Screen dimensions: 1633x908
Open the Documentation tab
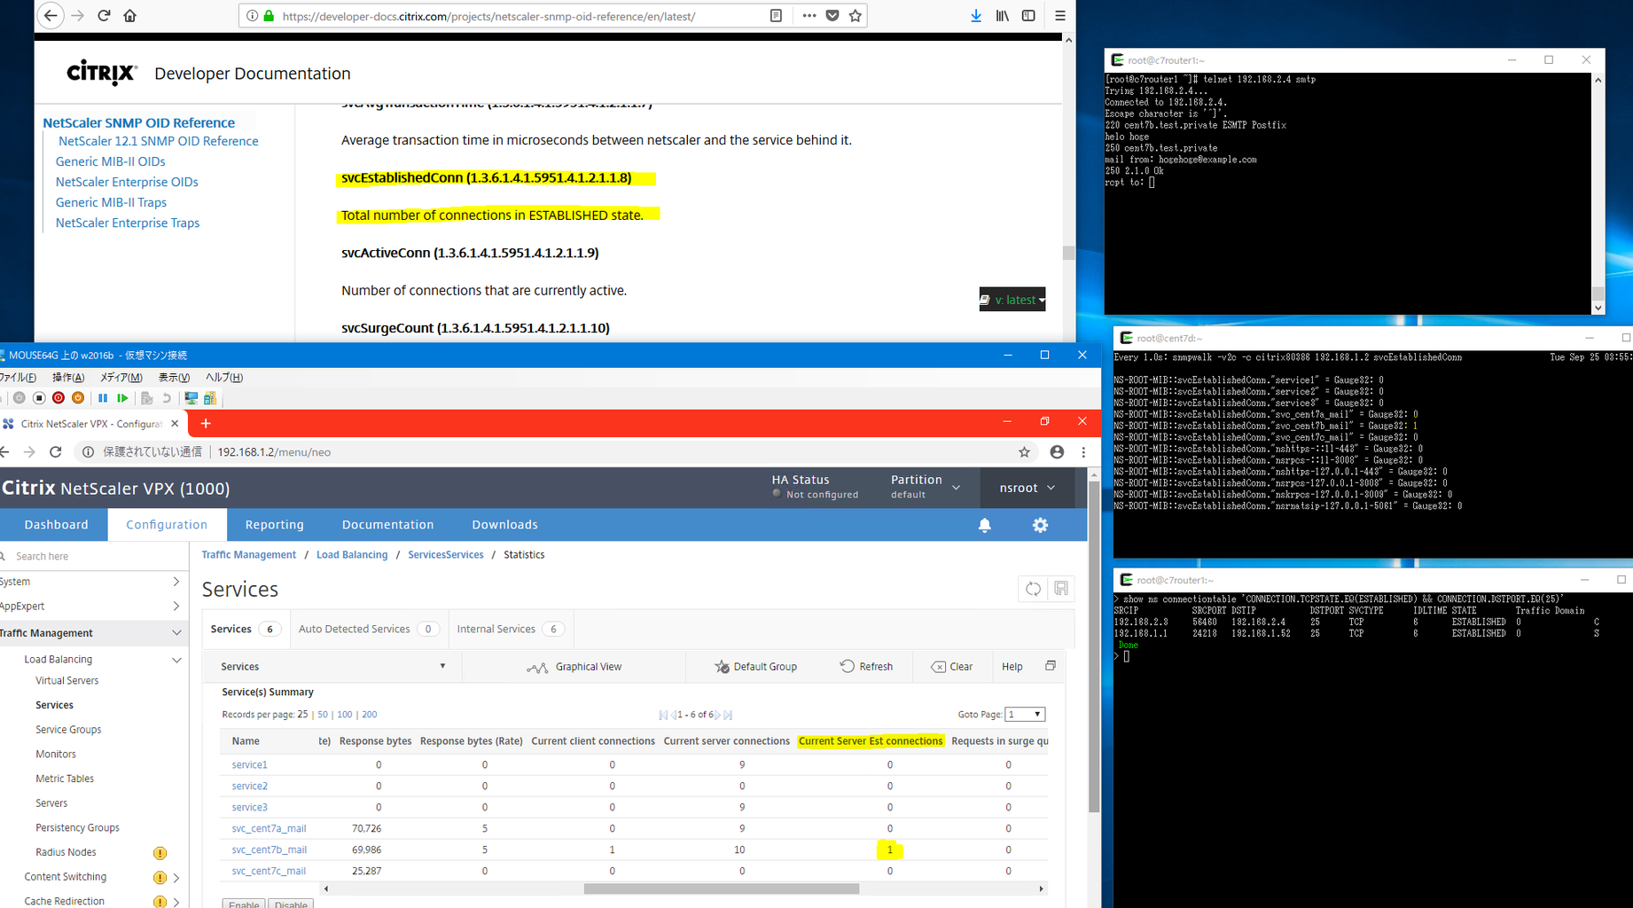click(387, 525)
